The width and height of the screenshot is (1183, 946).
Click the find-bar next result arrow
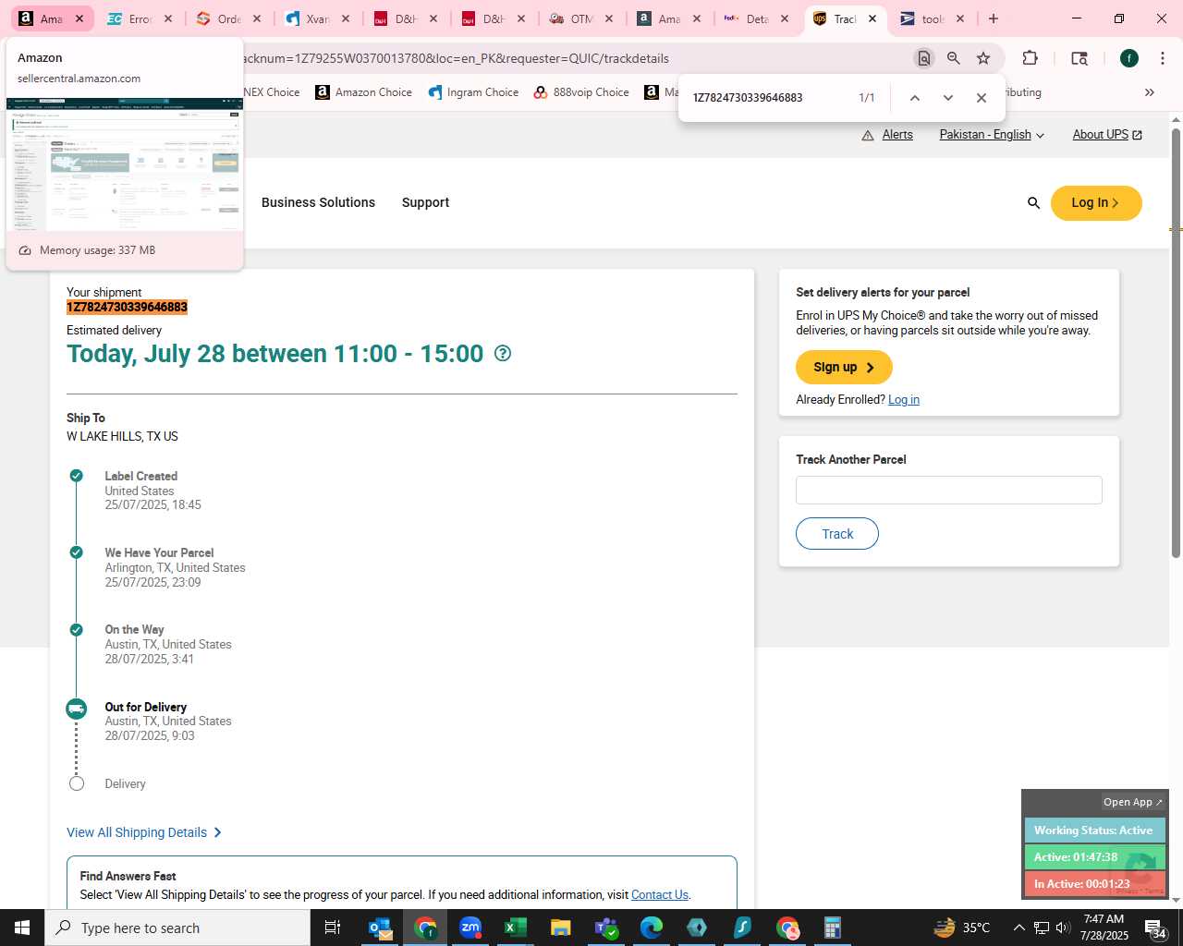click(947, 98)
